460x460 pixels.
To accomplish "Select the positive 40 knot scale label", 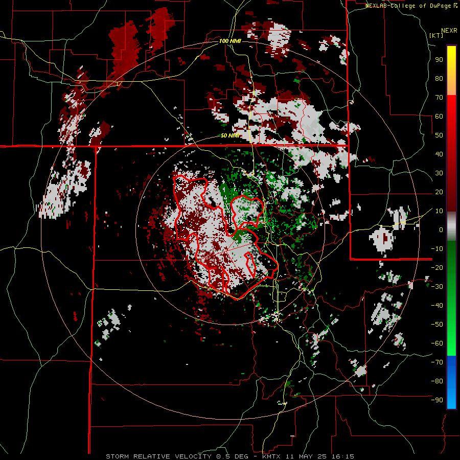I will point(439,154).
